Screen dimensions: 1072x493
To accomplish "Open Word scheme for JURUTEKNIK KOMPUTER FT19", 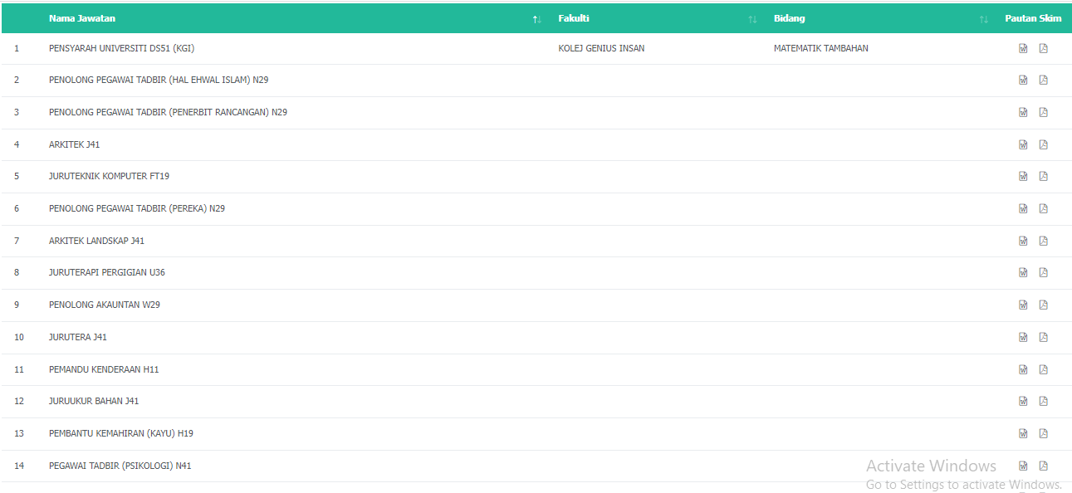I will [1023, 176].
